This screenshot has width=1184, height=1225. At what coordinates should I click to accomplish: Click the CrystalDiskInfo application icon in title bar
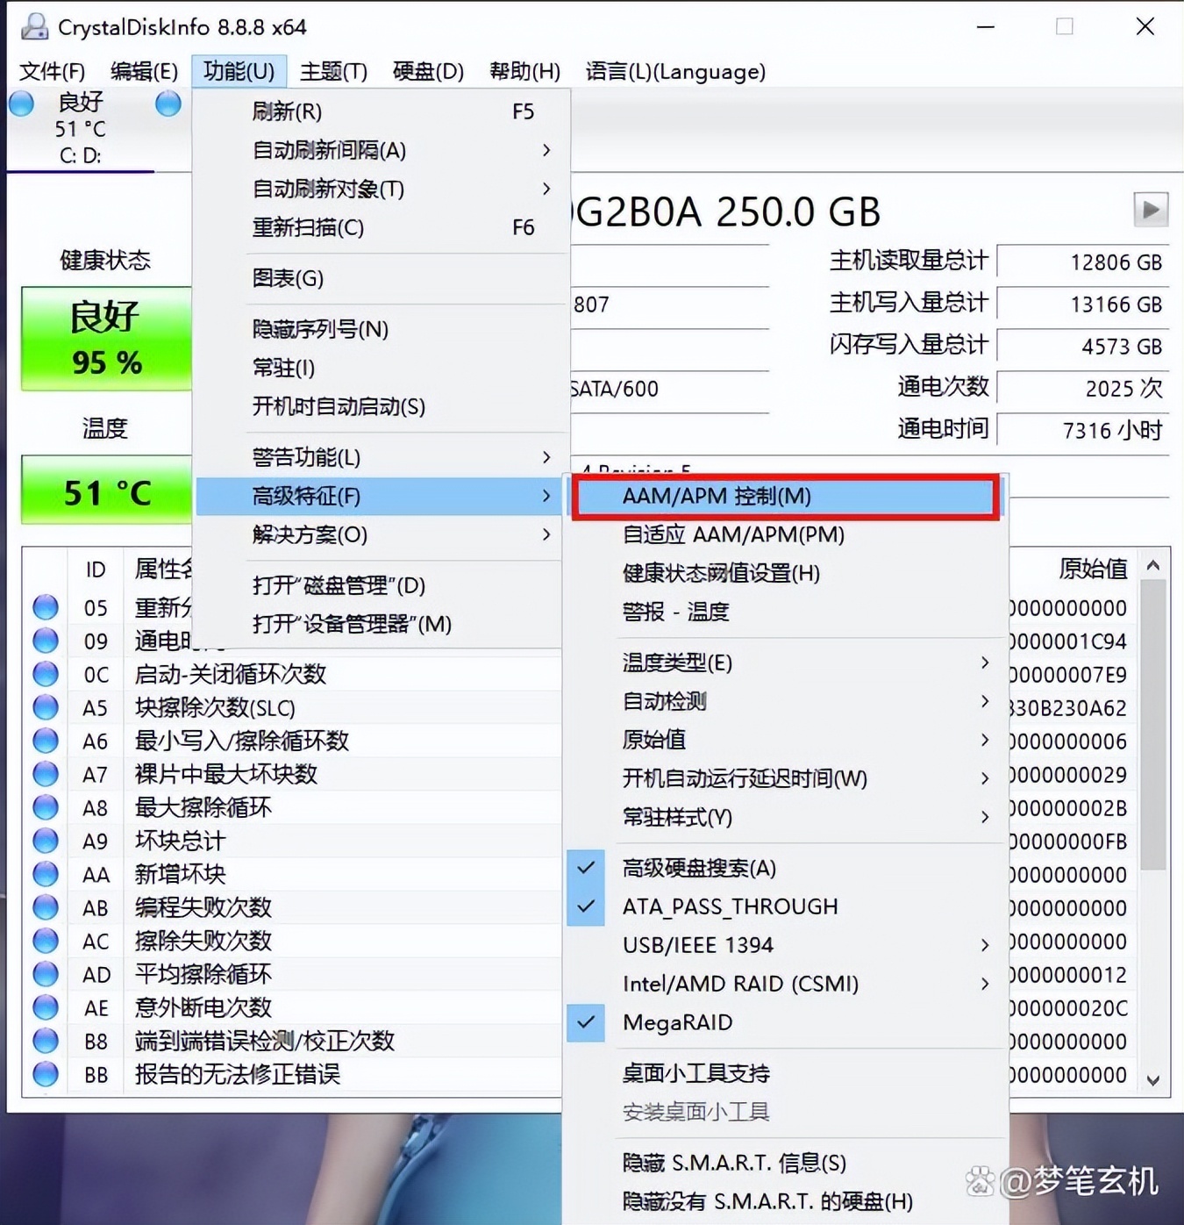(33, 27)
